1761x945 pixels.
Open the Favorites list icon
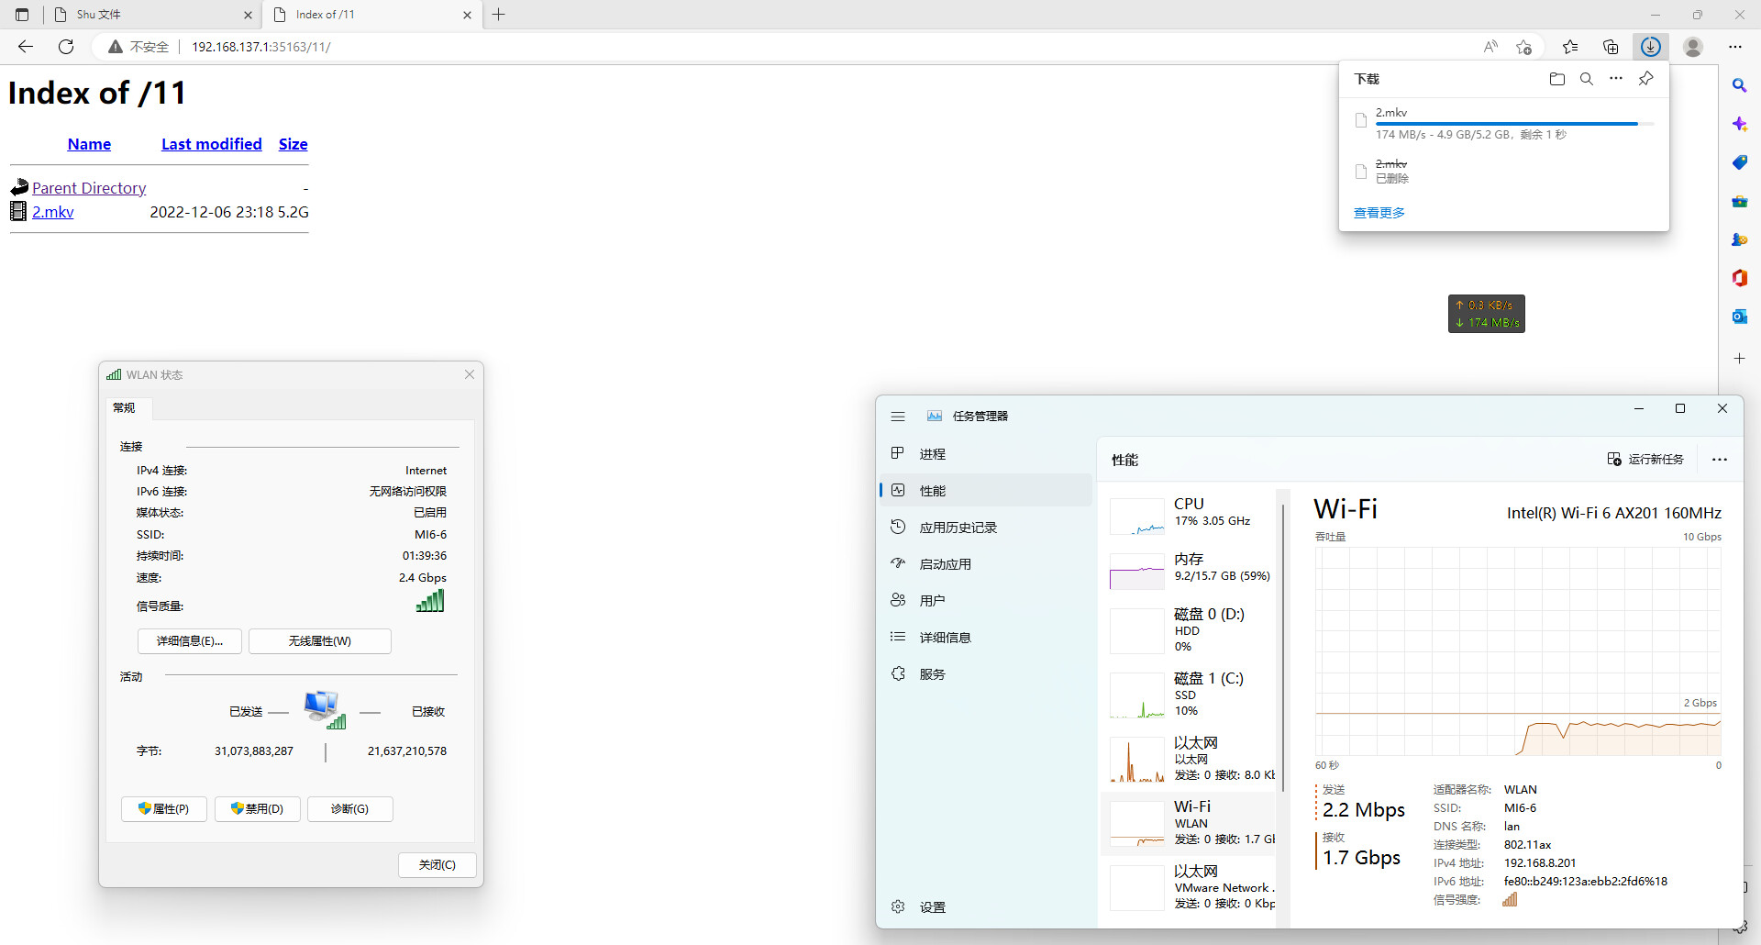click(x=1570, y=47)
